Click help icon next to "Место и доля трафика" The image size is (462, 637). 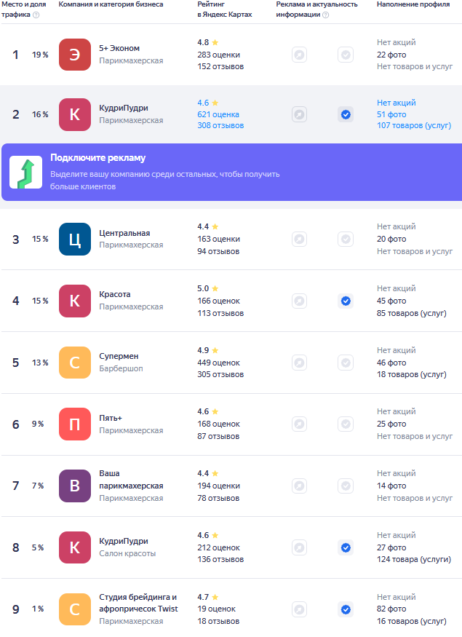(36, 15)
